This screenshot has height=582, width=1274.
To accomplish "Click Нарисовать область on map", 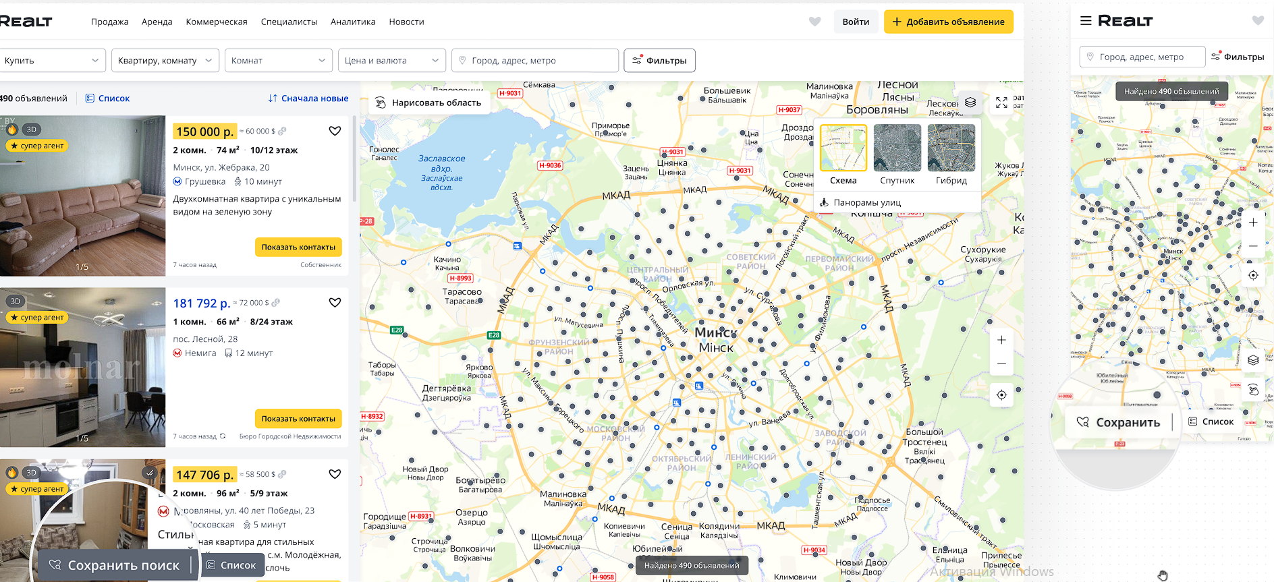I will pyautogui.click(x=429, y=103).
